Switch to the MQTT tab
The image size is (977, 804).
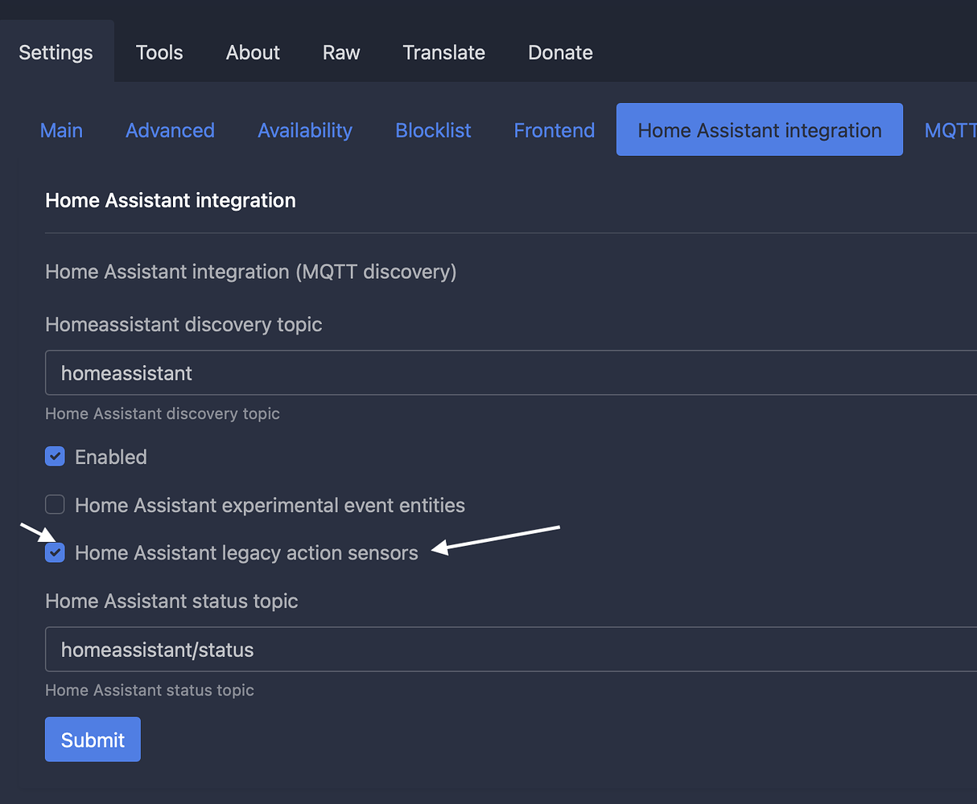point(950,130)
